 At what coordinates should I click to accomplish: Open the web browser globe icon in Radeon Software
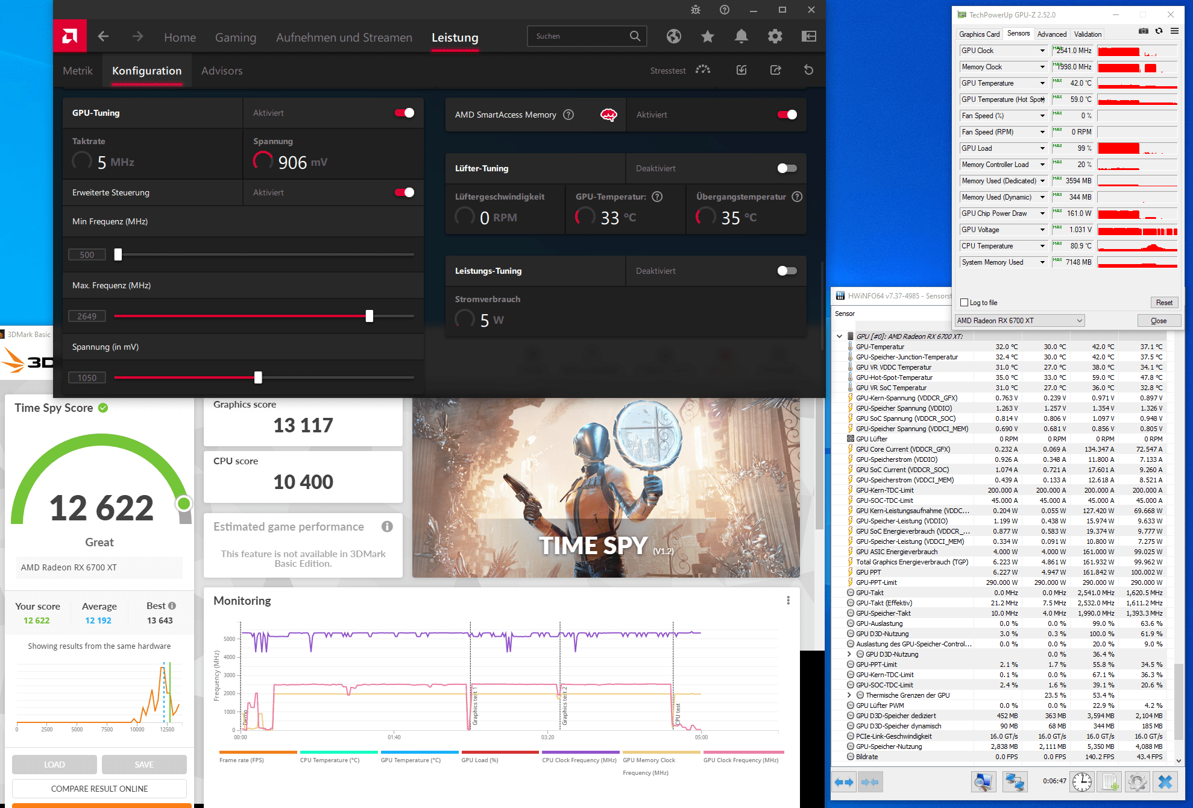click(x=674, y=37)
